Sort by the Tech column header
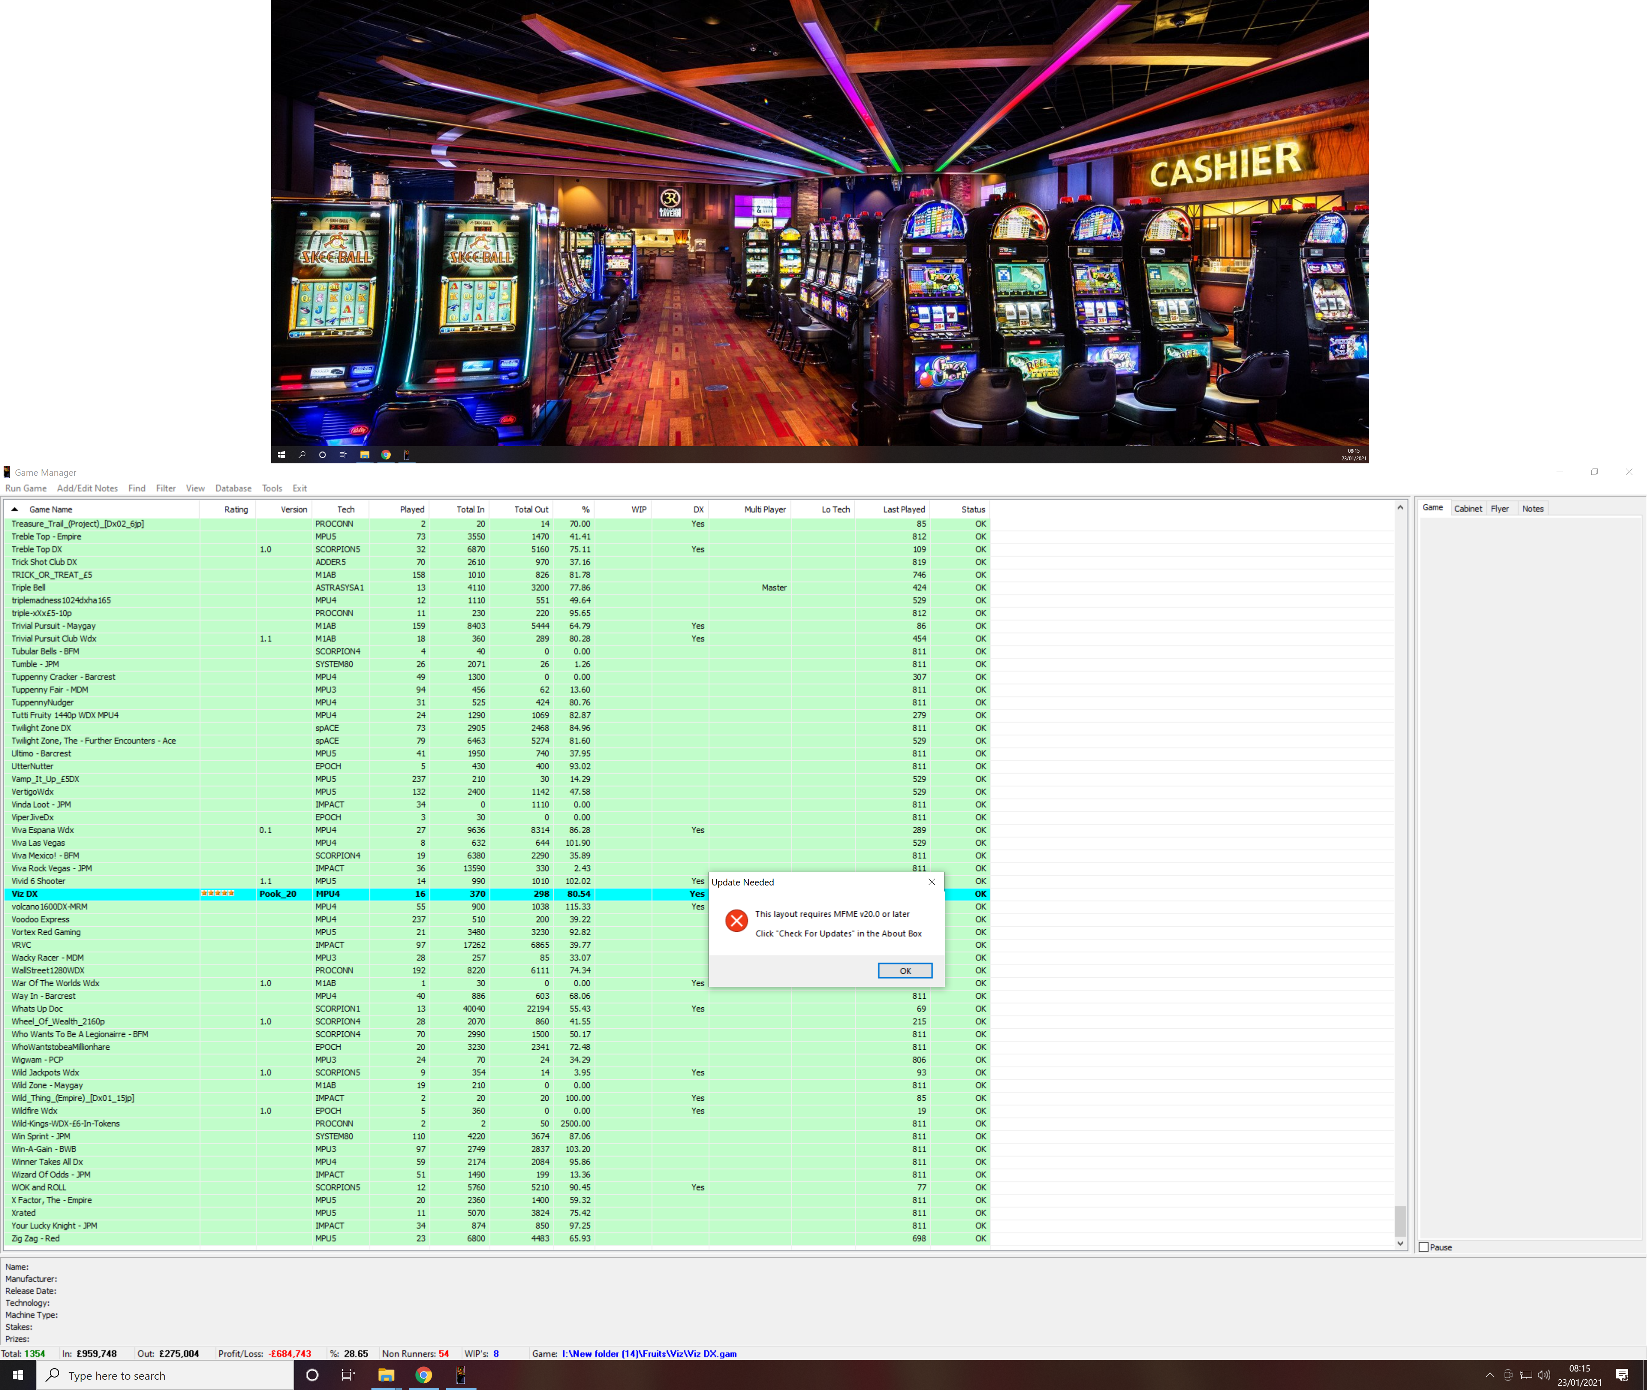1647x1390 pixels. click(x=340, y=510)
